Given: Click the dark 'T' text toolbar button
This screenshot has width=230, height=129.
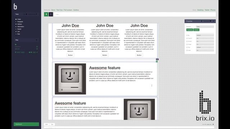Looking at the screenshot, I should 51,14.
